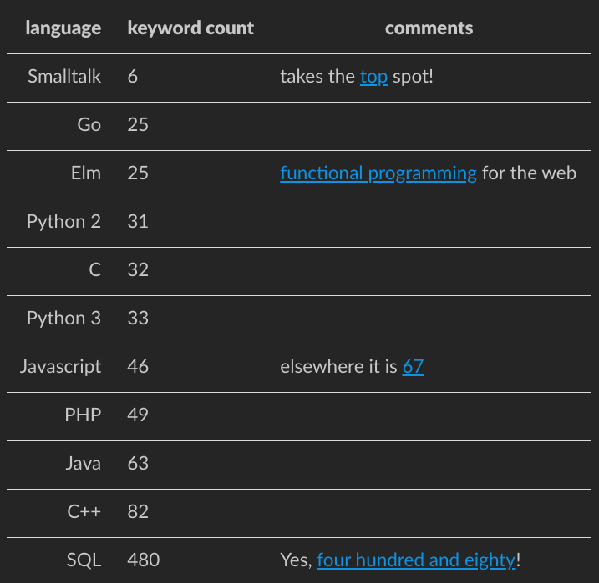Click the PHP language cell
The image size is (599, 583).
click(83, 415)
